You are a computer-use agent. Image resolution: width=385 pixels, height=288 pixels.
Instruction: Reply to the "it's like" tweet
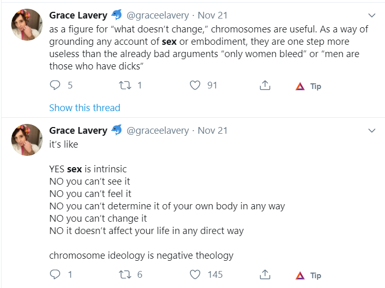(x=55, y=275)
